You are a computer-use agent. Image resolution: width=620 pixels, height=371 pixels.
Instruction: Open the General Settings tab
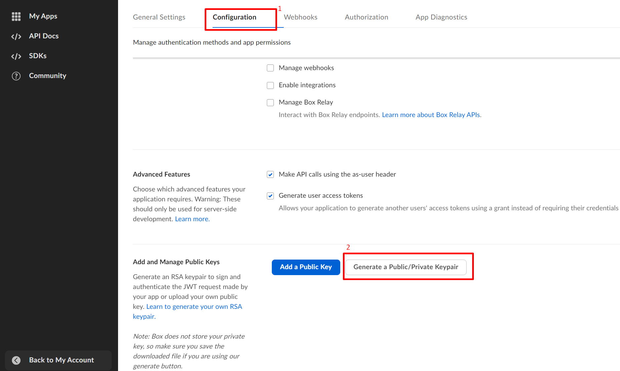[159, 17]
